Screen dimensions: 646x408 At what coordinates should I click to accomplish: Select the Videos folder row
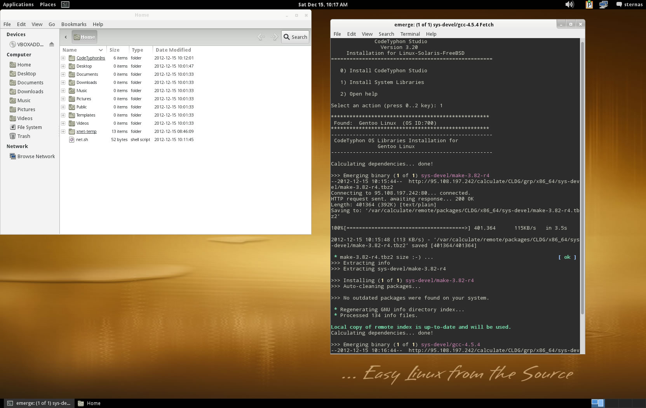[185, 123]
